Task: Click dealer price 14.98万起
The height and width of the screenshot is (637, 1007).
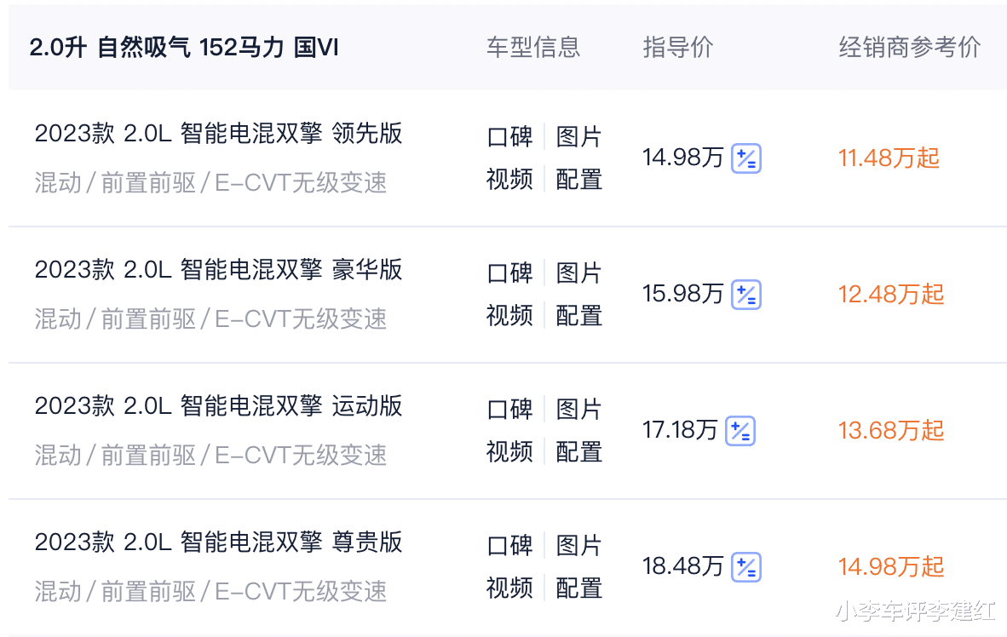Action: coord(891,567)
